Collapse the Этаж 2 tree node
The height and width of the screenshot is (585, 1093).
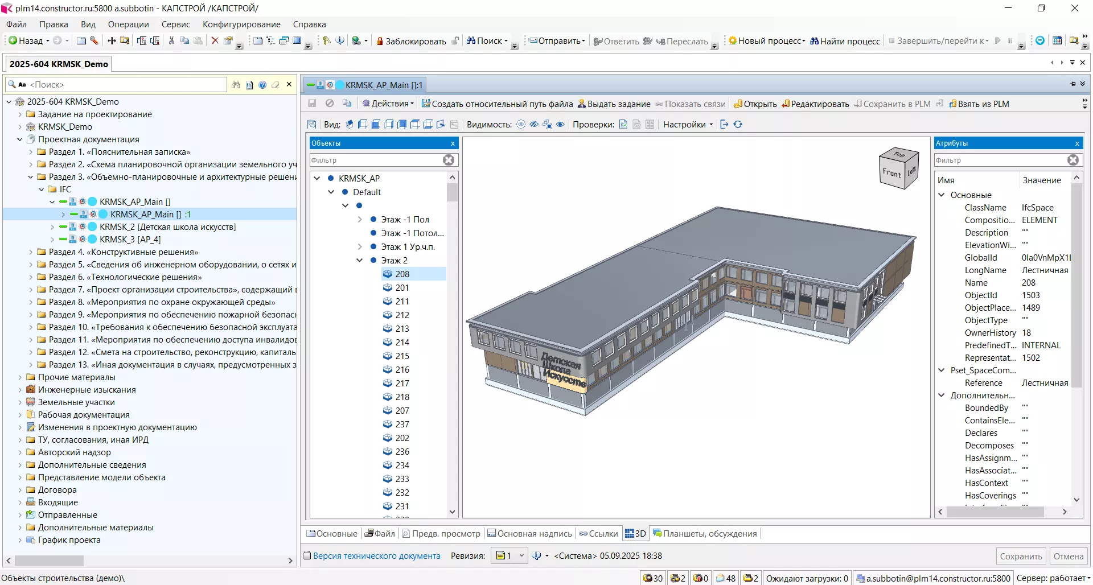click(x=359, y=261)
